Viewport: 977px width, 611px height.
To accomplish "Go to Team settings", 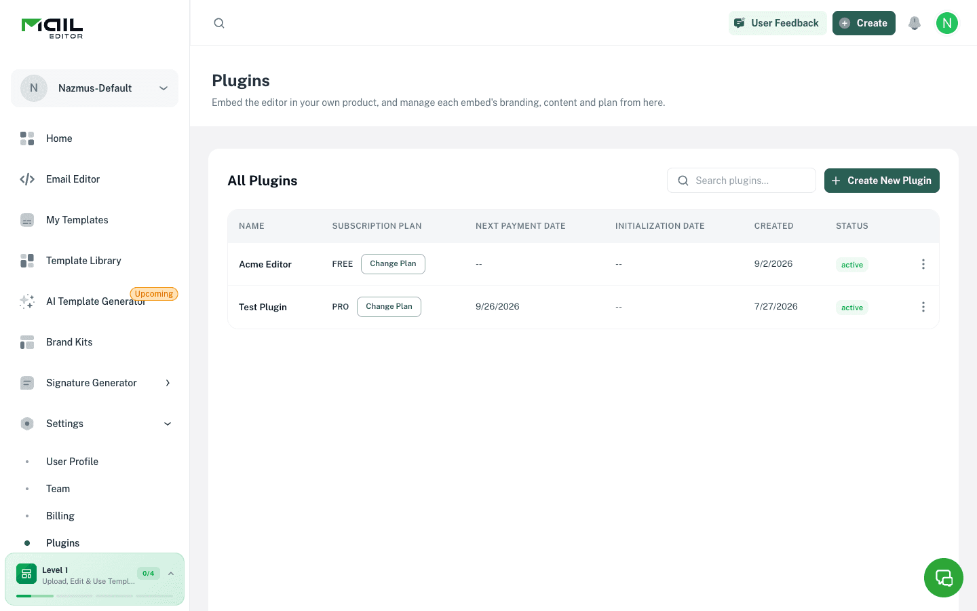I will tap(58, 489).
